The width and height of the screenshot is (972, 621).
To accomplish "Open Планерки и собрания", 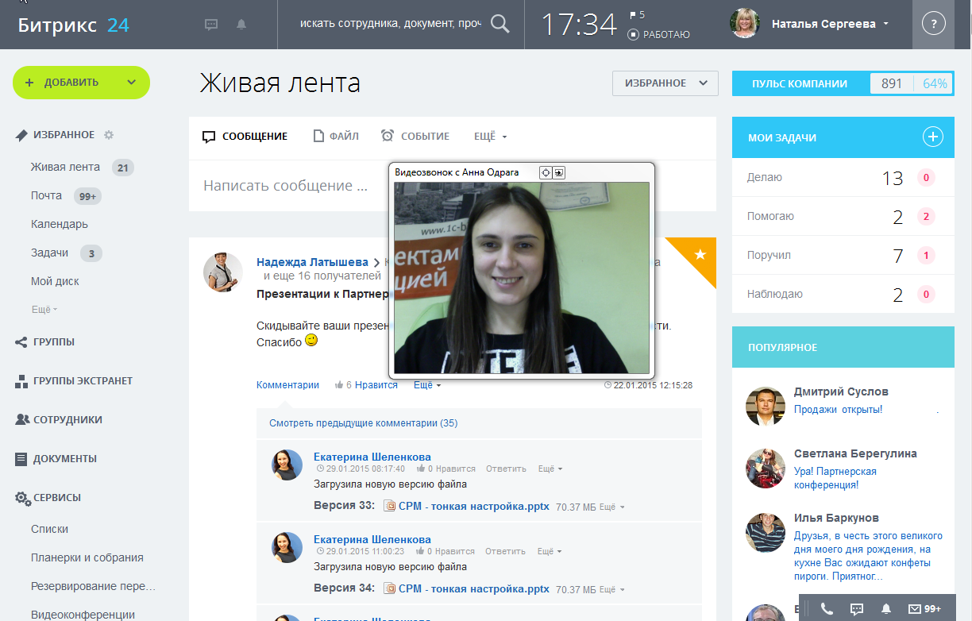I will (87, 557).
